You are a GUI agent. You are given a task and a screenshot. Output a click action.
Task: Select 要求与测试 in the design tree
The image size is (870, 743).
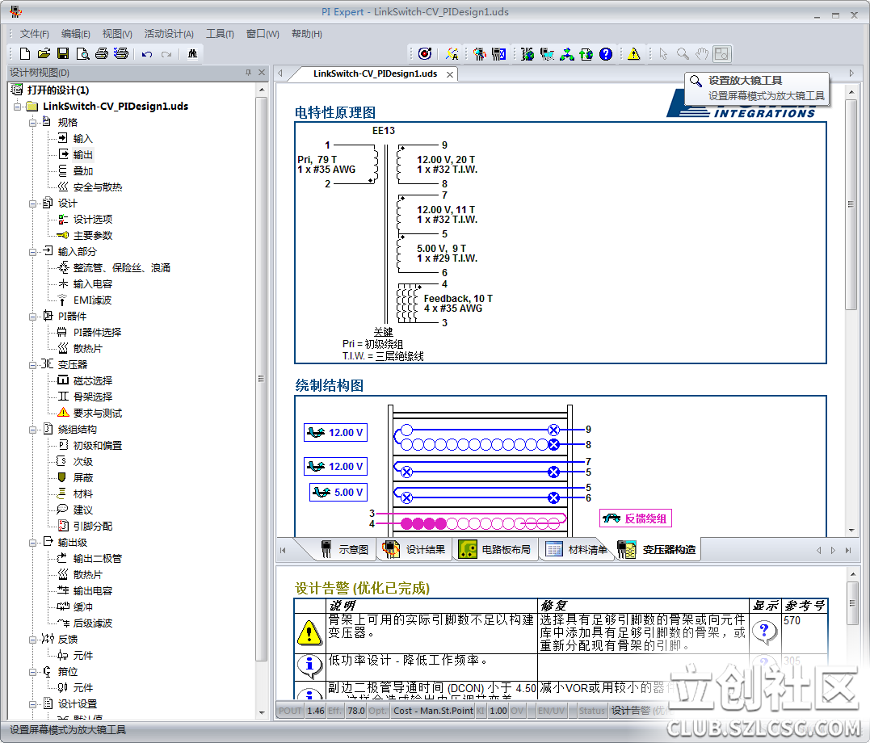pos(98,413)
